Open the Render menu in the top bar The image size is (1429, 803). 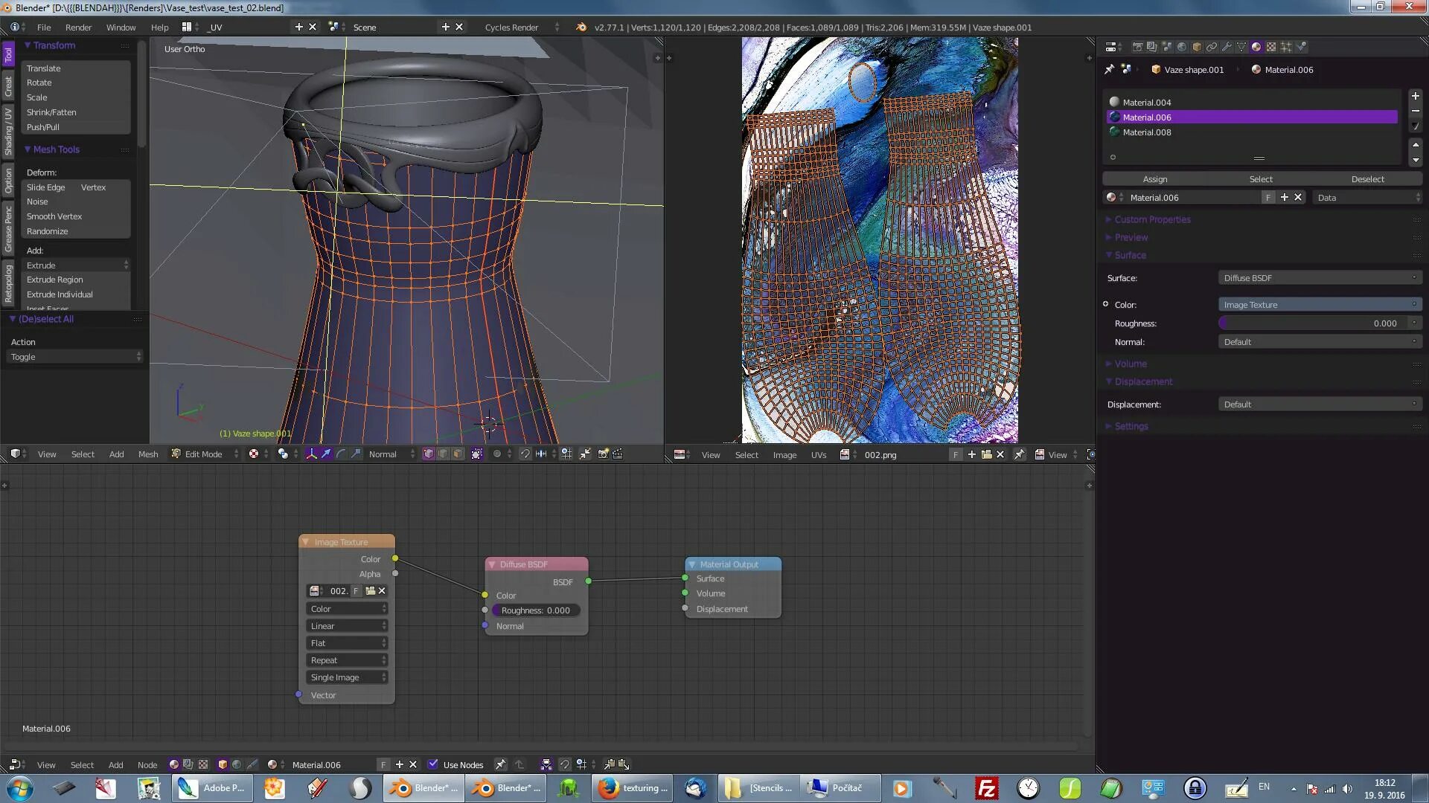(x=78, y=28)
